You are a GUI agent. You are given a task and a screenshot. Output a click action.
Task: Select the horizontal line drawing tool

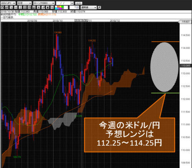click(16, 7)
